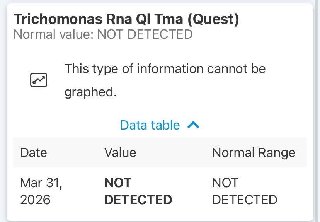Click DETECTED in Normal Range column cell
Image resolution: width=320 pixels, height=222 pixels.
click(245, 200)
